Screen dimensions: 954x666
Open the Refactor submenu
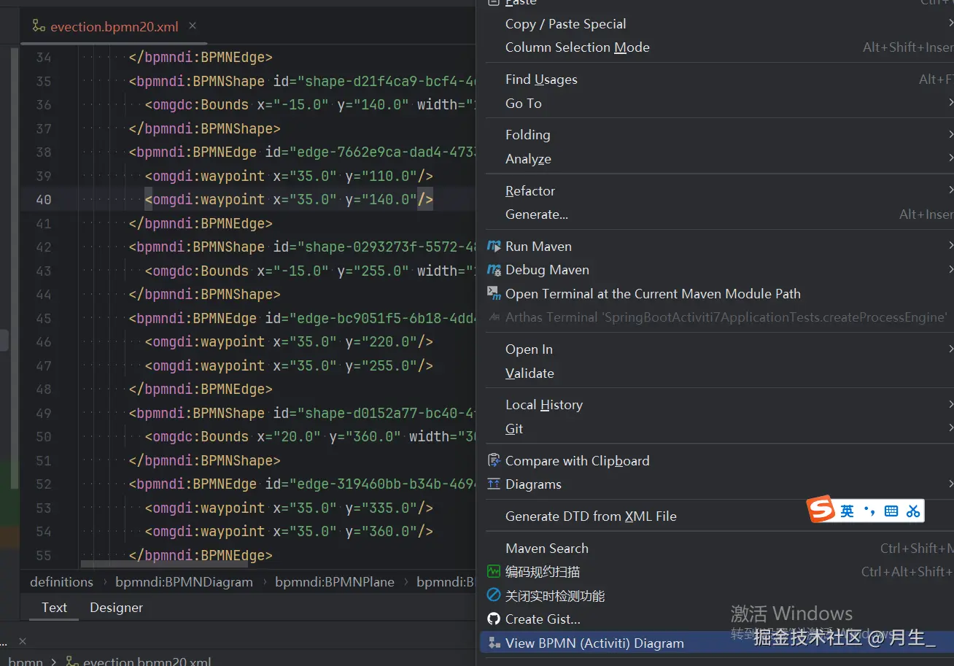(715, 191)
